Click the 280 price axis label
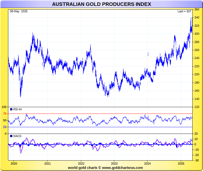Screen dimensions: 203x171 click(197, 42)
